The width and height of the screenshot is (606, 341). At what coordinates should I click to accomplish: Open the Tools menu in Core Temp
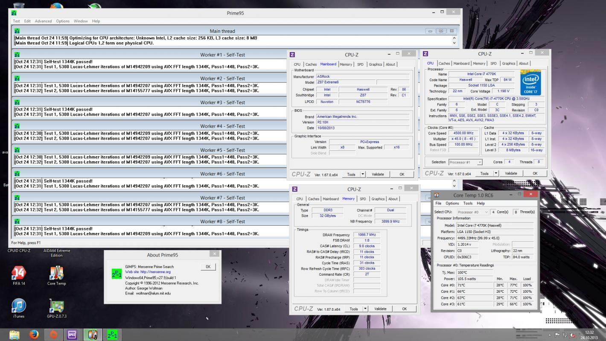(468, 203)
